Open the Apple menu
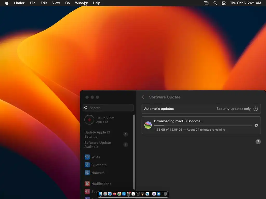This screenshot has height=199, width=266. (x=7, y=3)
